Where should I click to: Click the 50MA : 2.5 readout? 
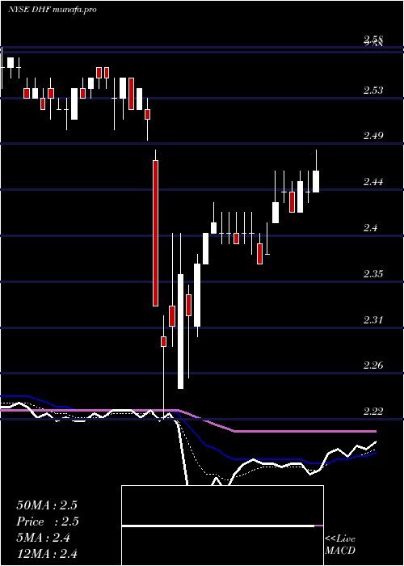[x=47, y=505]
